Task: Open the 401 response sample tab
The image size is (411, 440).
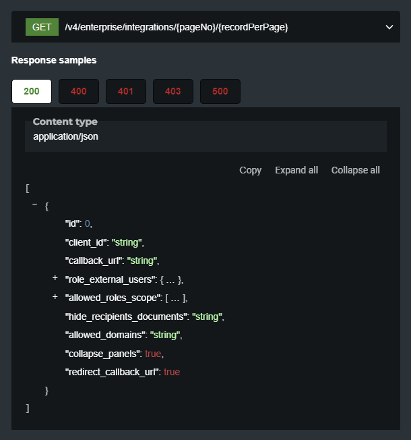Action: pos(126,91)
